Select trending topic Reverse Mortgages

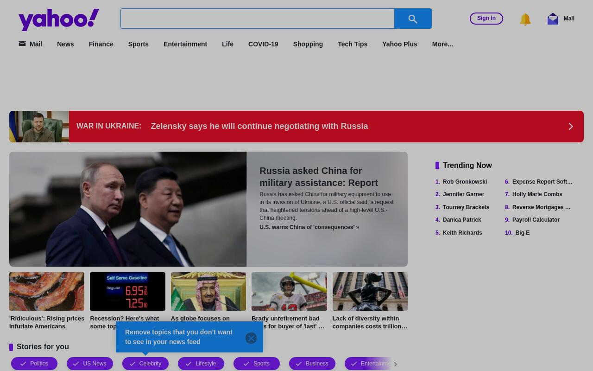[542, 207]
